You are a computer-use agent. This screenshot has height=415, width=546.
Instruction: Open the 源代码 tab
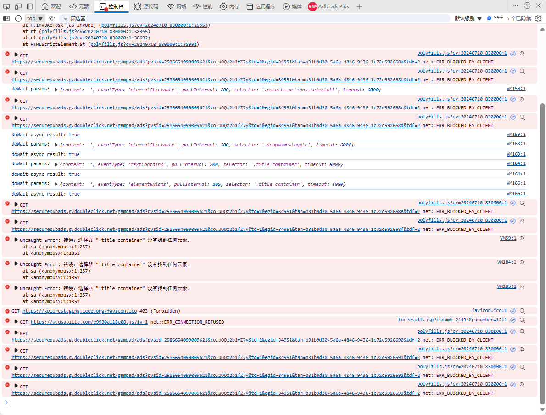tap(146, 6)
